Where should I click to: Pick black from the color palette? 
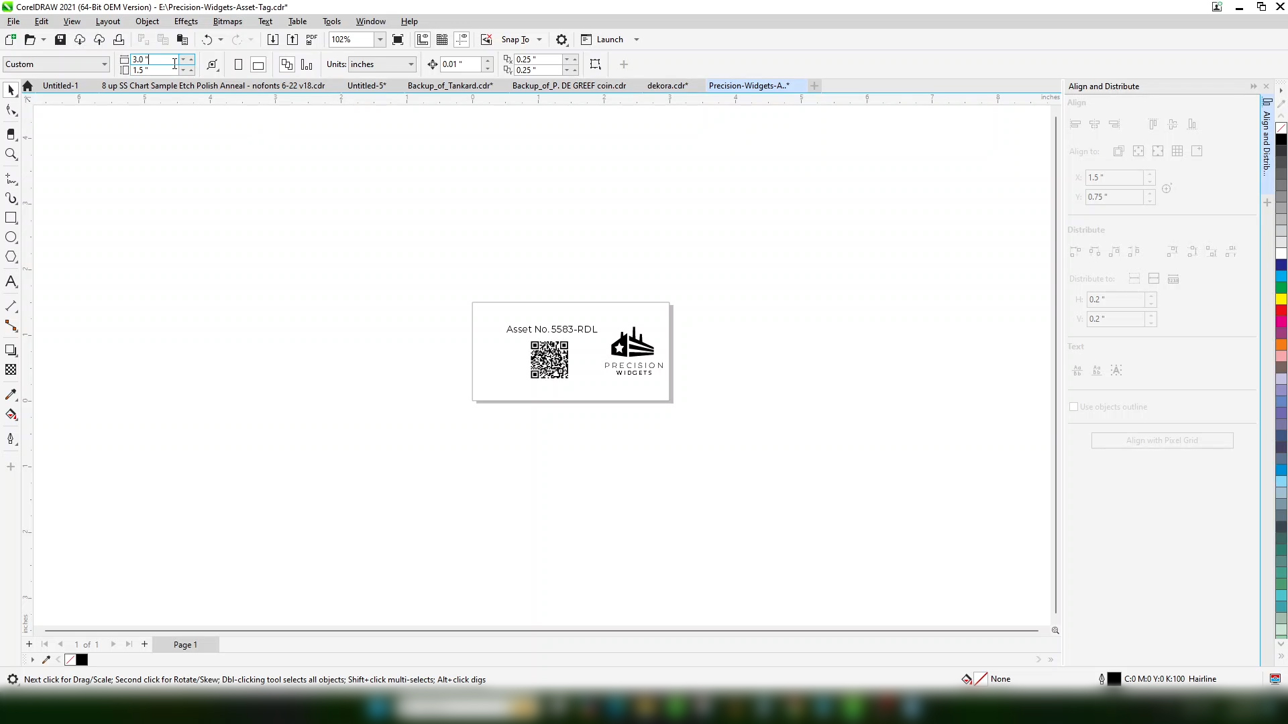coord(1282,139)
